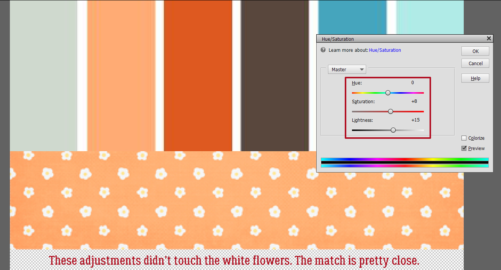Screen dimensions: 501x270
Task: Click the dark brown color stripe
Action: click(x=275, y=75)
